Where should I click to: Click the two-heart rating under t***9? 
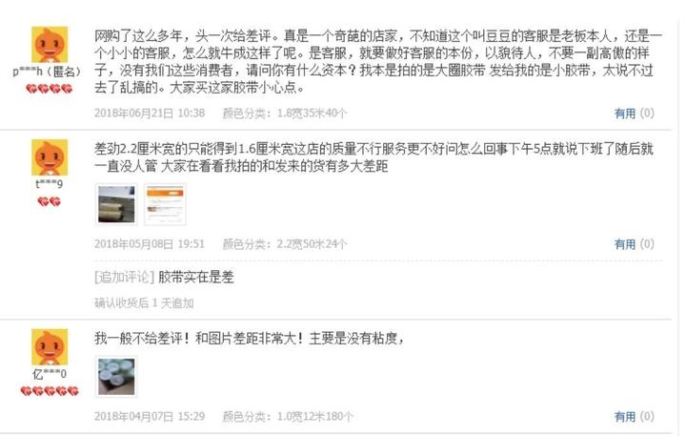click(49, 201)
